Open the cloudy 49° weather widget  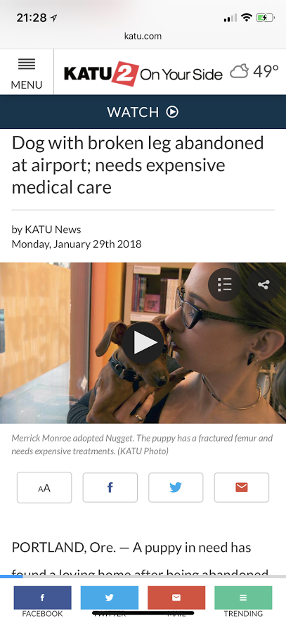pyautogui.click(x=254, y=72)
